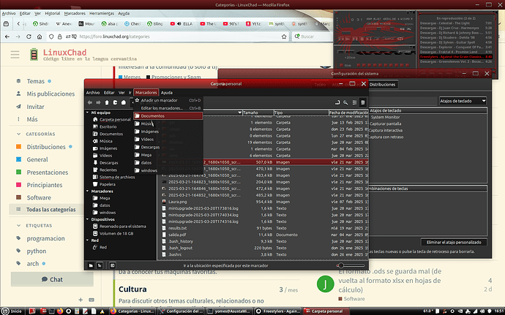
Task: Pause playback in the audio player
Action: point(355,39)
